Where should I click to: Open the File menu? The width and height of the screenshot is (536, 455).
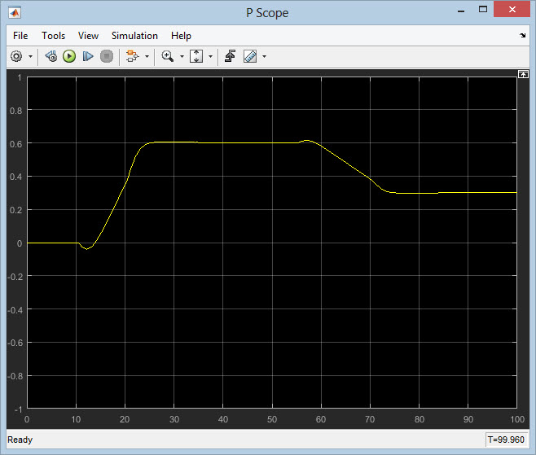click(x=20, y=36)
